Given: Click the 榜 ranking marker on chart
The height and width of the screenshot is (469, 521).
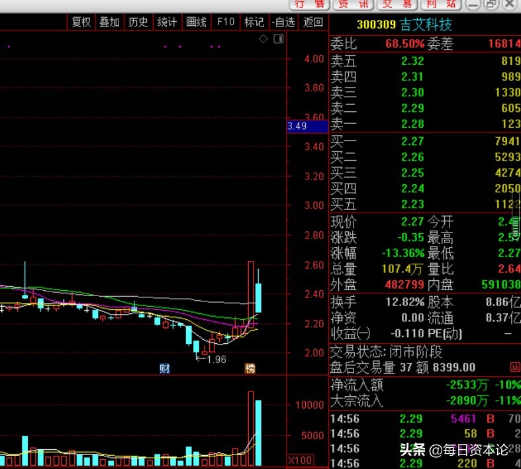Looking at the screenshot, I should (250, 368).
